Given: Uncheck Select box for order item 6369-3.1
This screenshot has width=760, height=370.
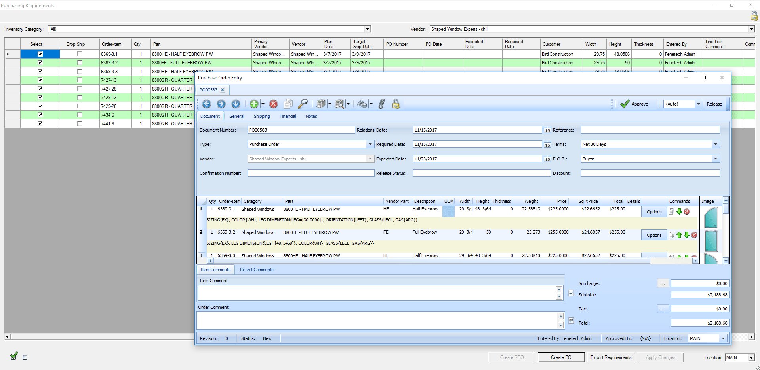Looking at the screenshot, I should [40, 54].
